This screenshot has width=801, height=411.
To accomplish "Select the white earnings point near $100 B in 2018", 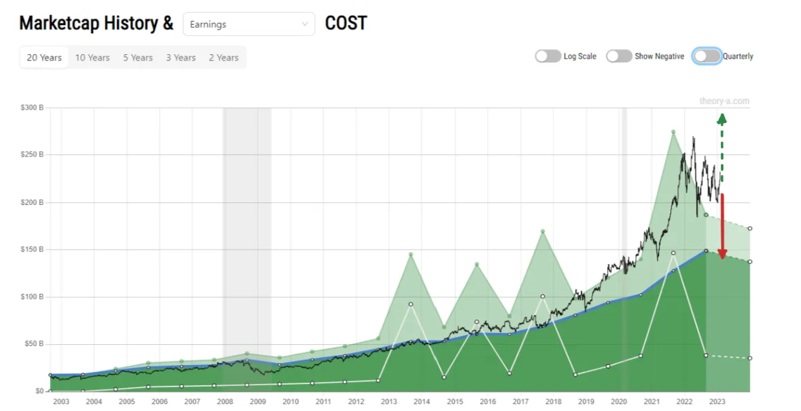I will 543,296.
